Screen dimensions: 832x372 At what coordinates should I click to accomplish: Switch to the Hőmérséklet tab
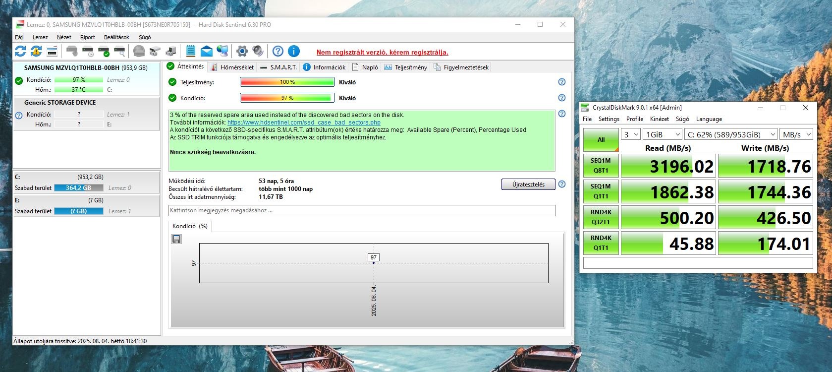(x=232, y=67)
